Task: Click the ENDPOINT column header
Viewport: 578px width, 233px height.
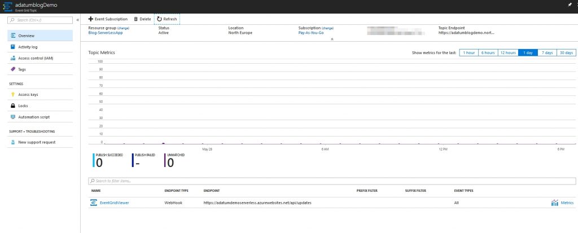Action: click(212, 191)
